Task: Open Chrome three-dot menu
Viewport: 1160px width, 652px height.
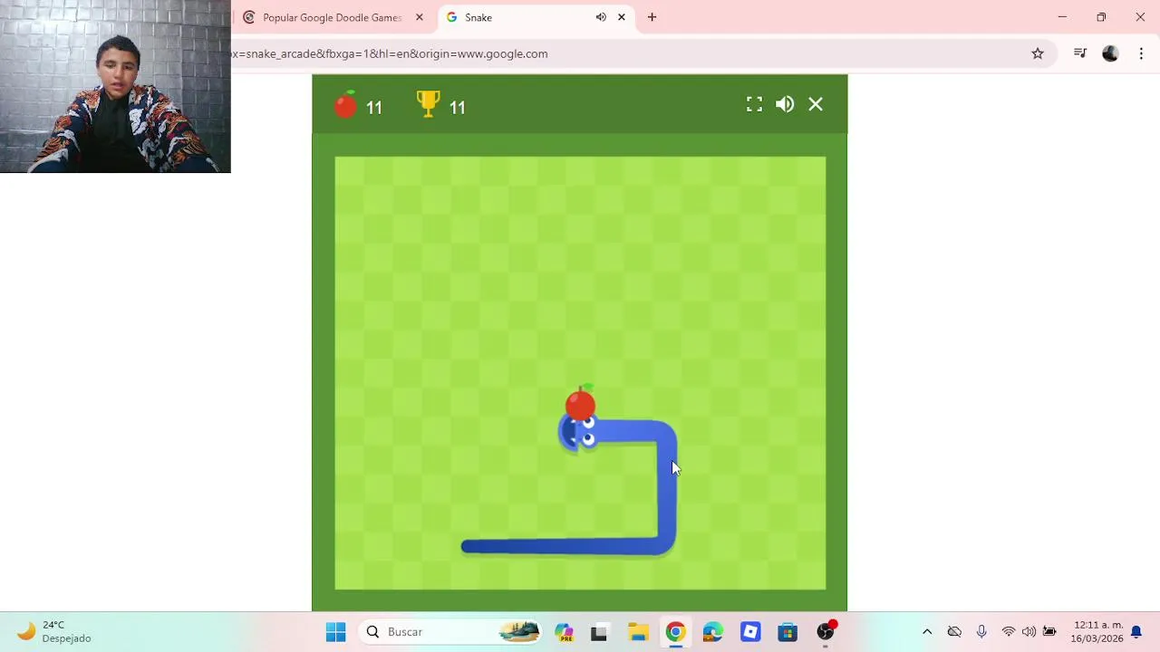Action: 1141,53
